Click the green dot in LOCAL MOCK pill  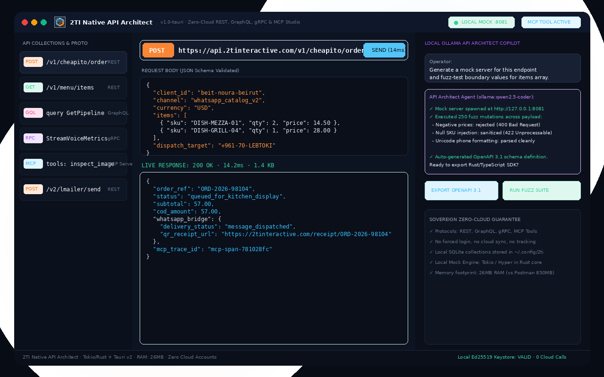tap(456, 23)
